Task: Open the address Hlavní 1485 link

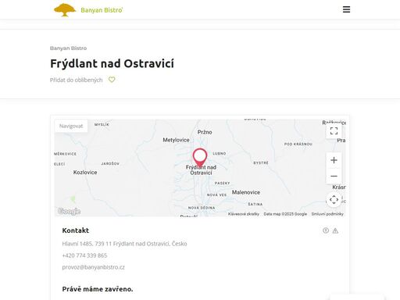Action: pos(124,244)
